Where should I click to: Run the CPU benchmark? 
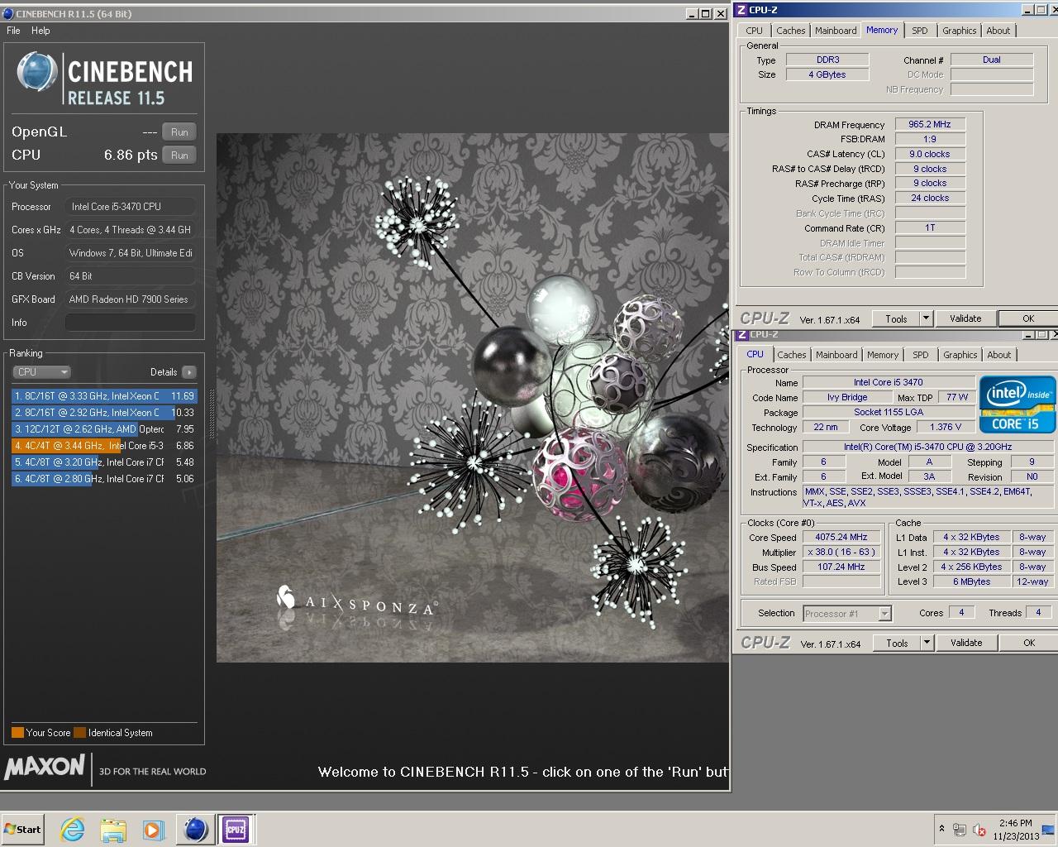click(x=179, y=156)
